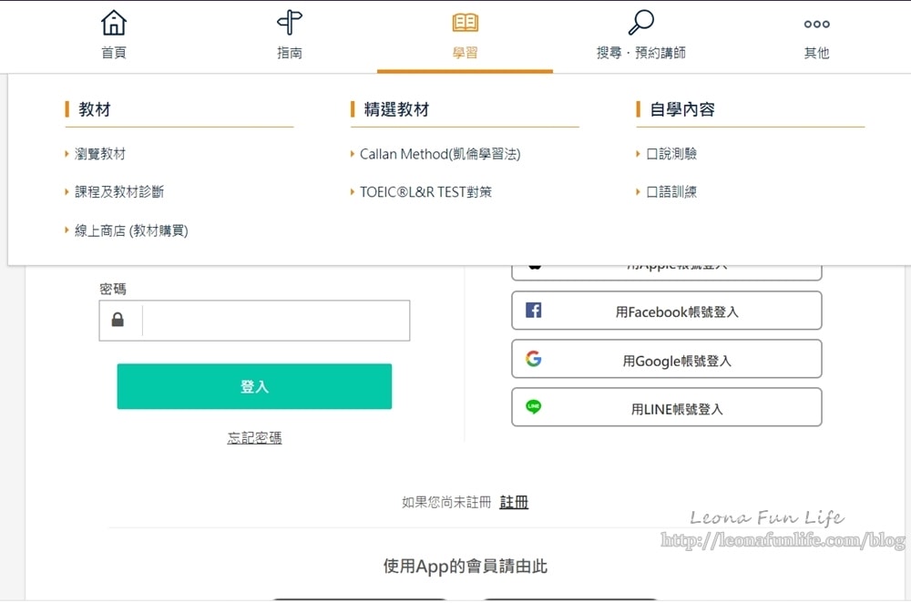Open TOEIC L&R TEST對策 entry

coord(425,192)
